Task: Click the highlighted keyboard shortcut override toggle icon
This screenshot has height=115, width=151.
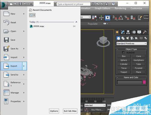Action: click(x=108, y=18)
